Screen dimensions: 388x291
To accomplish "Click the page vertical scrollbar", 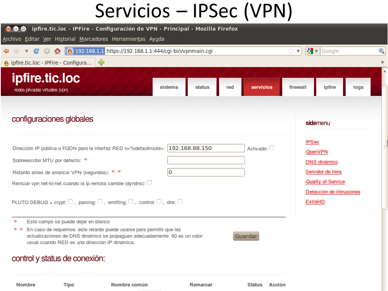I will 384,182.
